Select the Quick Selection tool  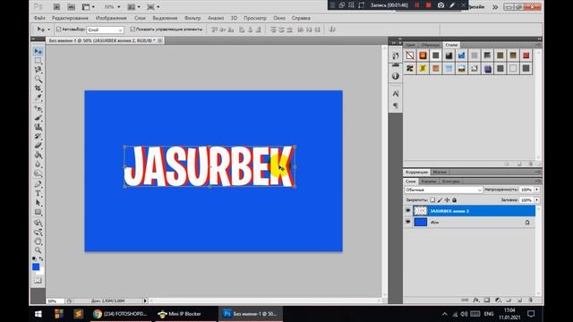click(x=38, y=79)
